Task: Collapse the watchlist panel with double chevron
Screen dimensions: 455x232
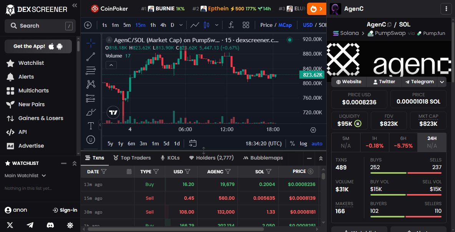Action: (74, 163)
